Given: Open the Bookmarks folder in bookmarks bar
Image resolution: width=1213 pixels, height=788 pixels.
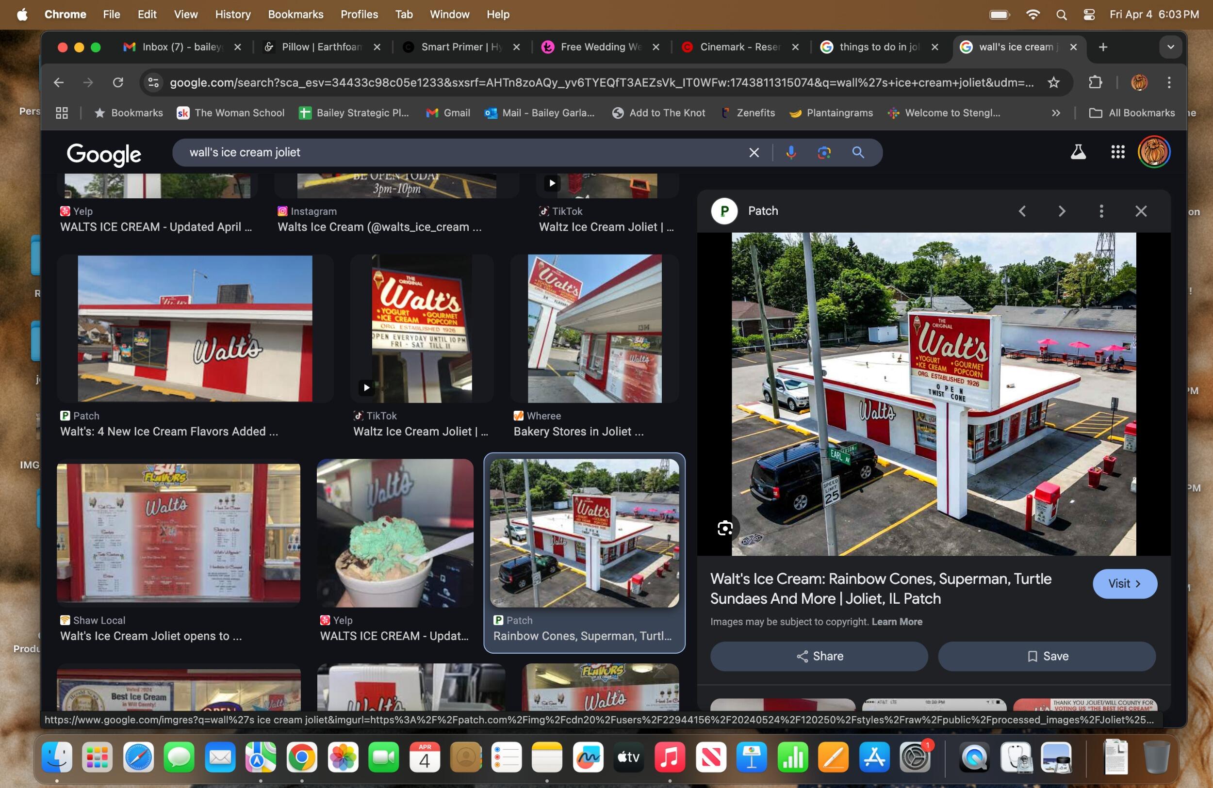Looking at the screenshot, I should [129, 113].
